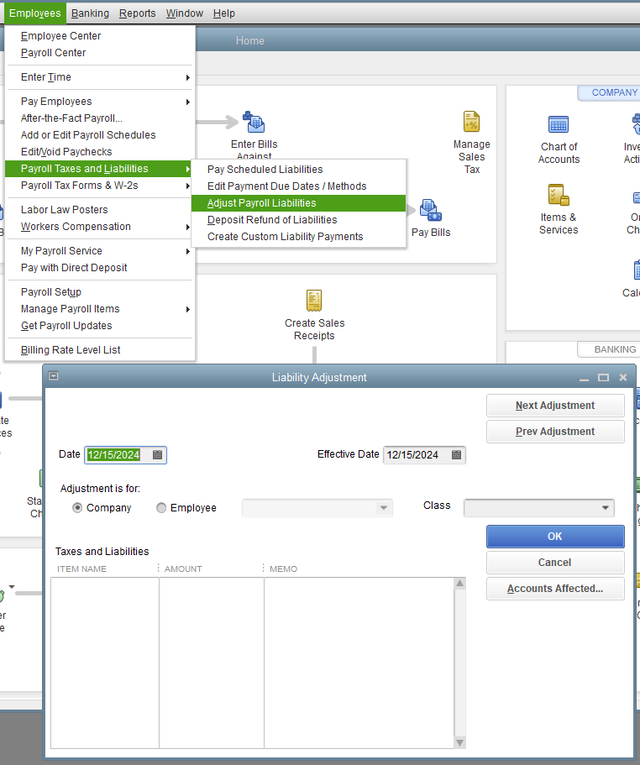The image size is (640, 765).
Task: Select After-the-Fact Payroll
Action: [98, 118]
